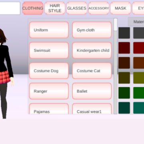Pick the dark charcoal color swatch
The height and width of the screenshot is (144, 144).
coord(124,33)
